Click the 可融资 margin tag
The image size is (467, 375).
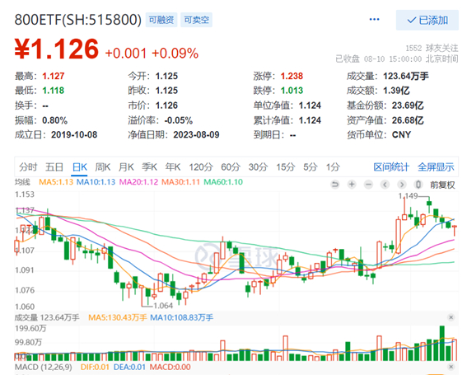coord(161,20)
